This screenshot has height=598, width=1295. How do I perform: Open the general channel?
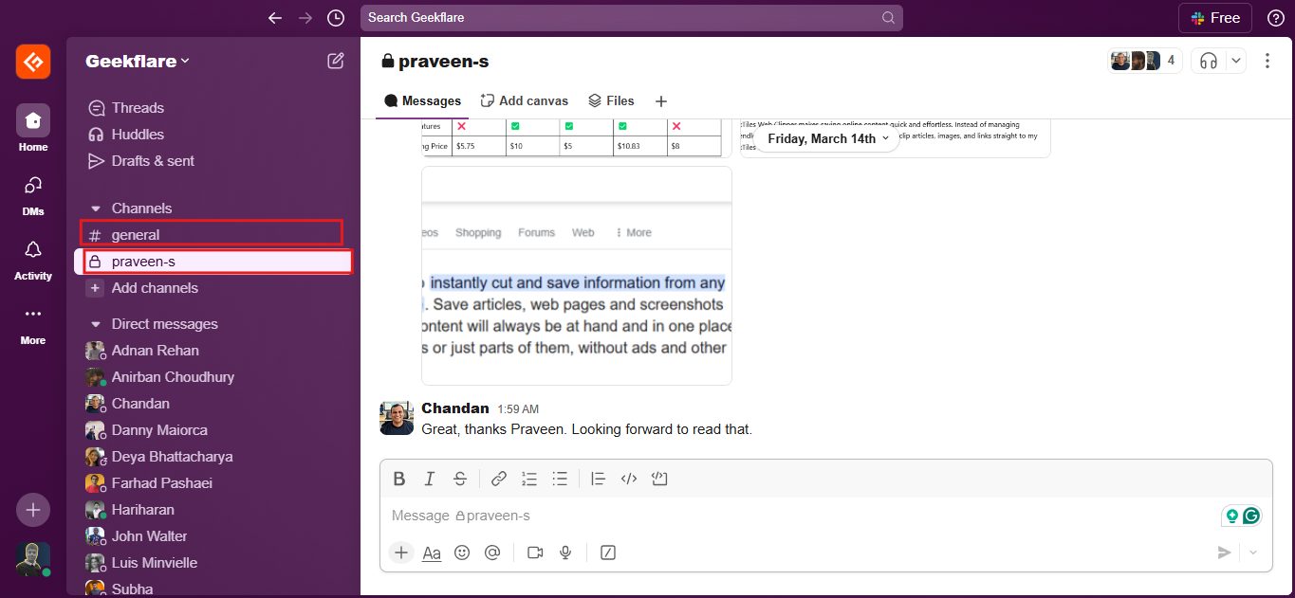[136, 235]
